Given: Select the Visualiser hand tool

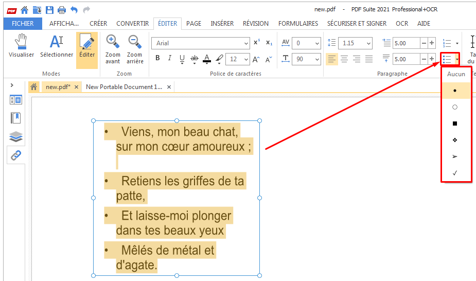Looking at the screenshot, I should coord(21,46).
